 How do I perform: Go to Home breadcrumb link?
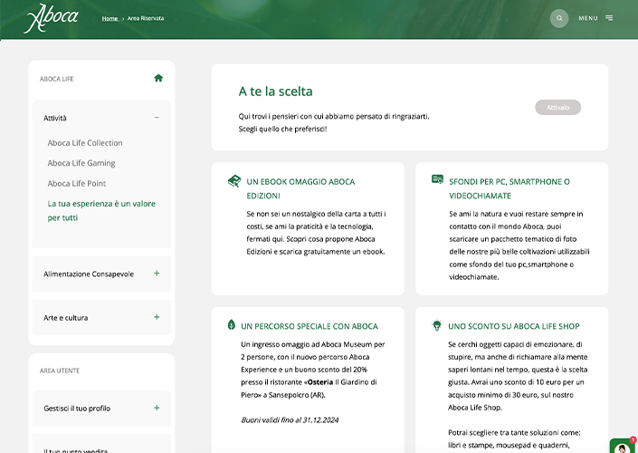coord(110,18)
